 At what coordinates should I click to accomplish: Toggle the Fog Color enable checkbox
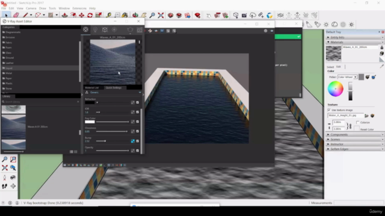(138, 122)
